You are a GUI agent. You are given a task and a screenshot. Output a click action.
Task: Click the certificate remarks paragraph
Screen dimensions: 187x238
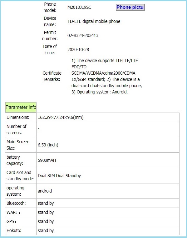point(107,76)
